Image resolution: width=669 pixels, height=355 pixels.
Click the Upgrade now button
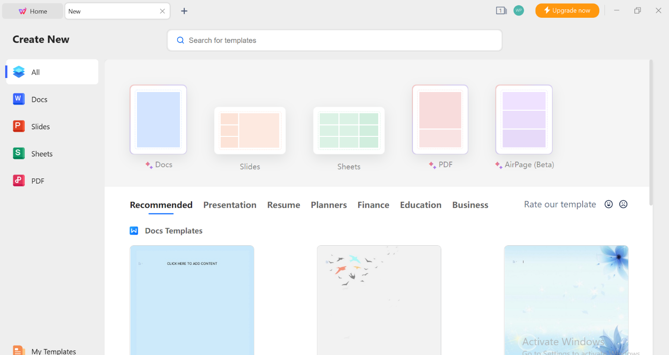(x=567, y=10)
